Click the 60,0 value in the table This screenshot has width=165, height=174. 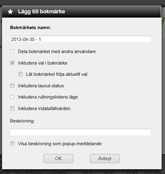[x=88, y=172]
